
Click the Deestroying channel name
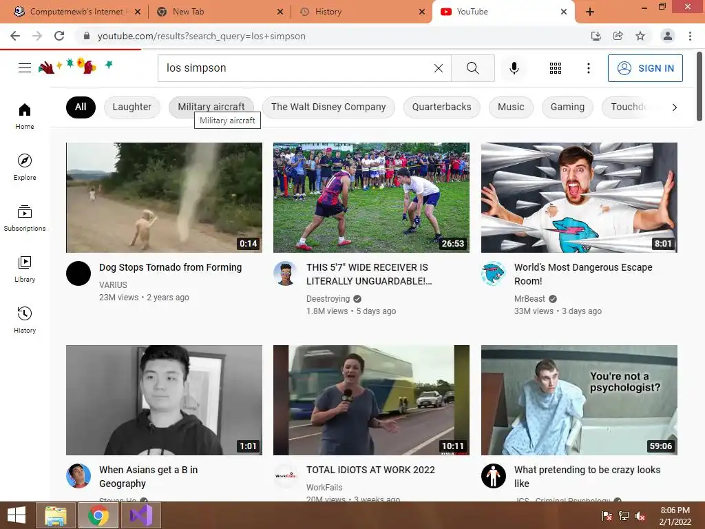pyautogui.click(x=328, y=299)
